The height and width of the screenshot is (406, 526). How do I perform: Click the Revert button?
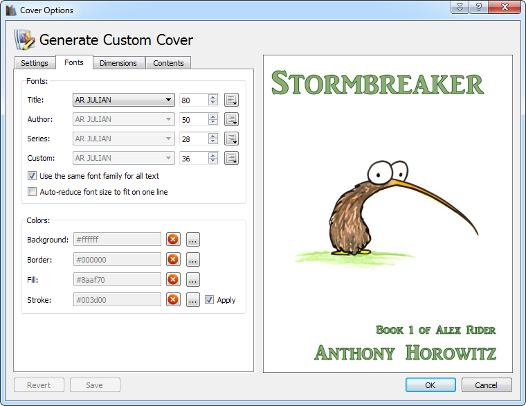39,385
